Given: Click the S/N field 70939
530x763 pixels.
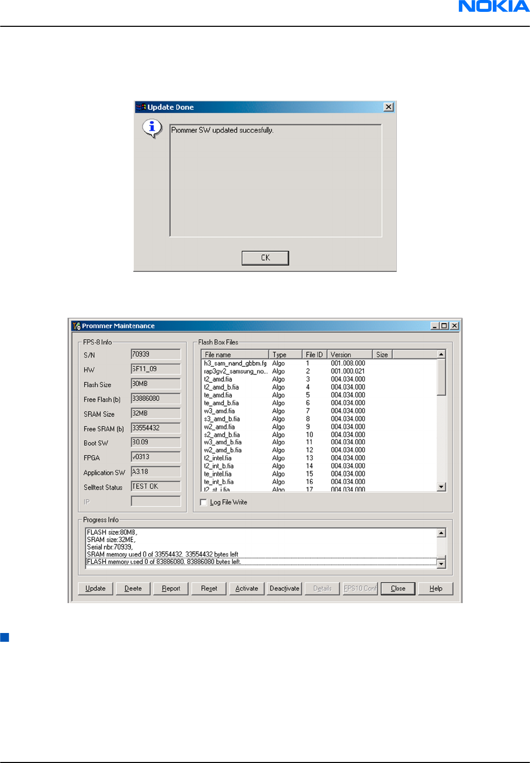Looking at the screenshot, I should tap(156, 354).
